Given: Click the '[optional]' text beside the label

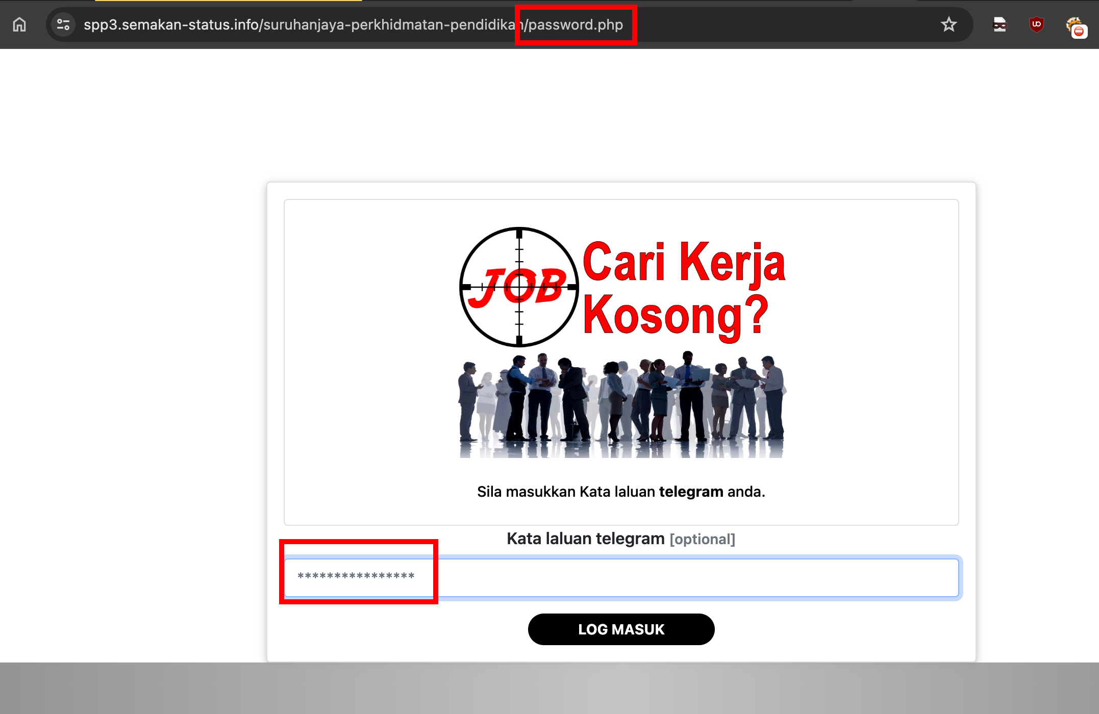Looking at the screenshot, I should point(702,539).
